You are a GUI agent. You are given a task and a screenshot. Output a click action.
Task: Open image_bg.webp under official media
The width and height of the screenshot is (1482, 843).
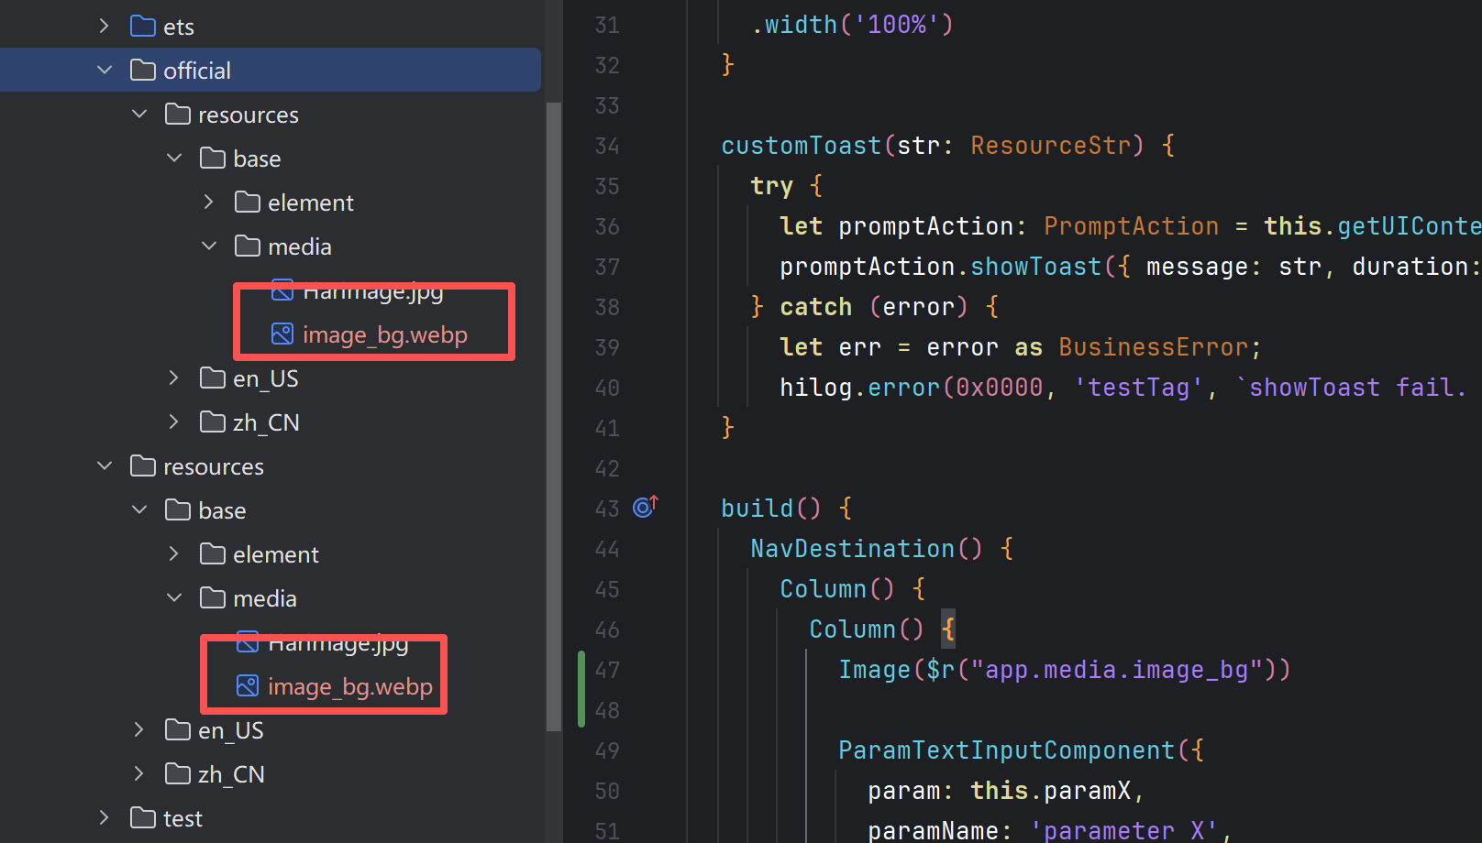point(385,335)
